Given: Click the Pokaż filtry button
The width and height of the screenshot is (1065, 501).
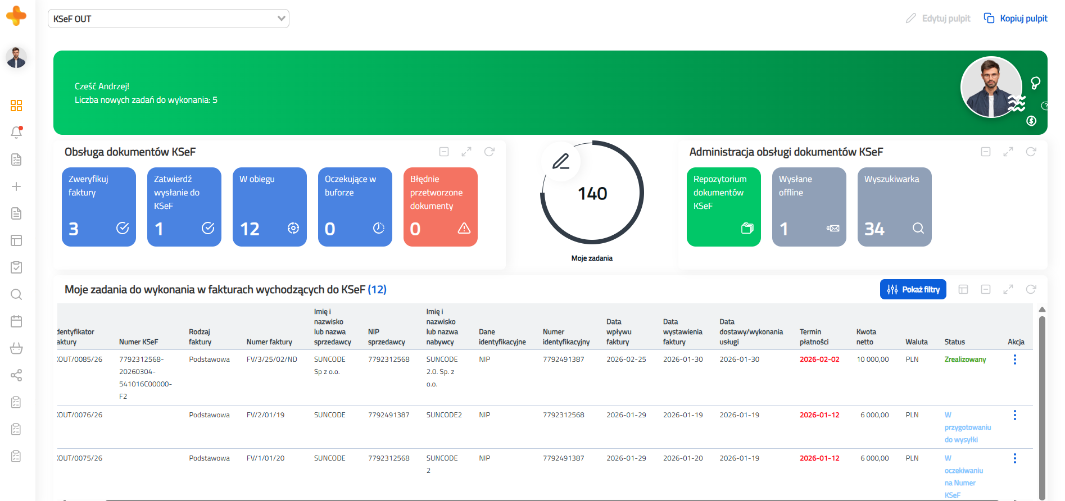Looking at the screenshot, I should click(913, 289).
